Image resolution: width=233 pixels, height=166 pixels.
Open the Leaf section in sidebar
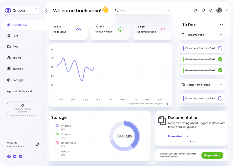15,36
